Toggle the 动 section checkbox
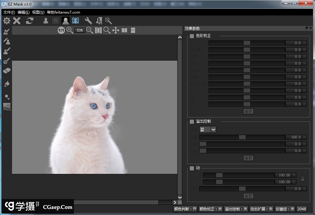The height and width of the screenshot is (215, 315). pos(192,168)
